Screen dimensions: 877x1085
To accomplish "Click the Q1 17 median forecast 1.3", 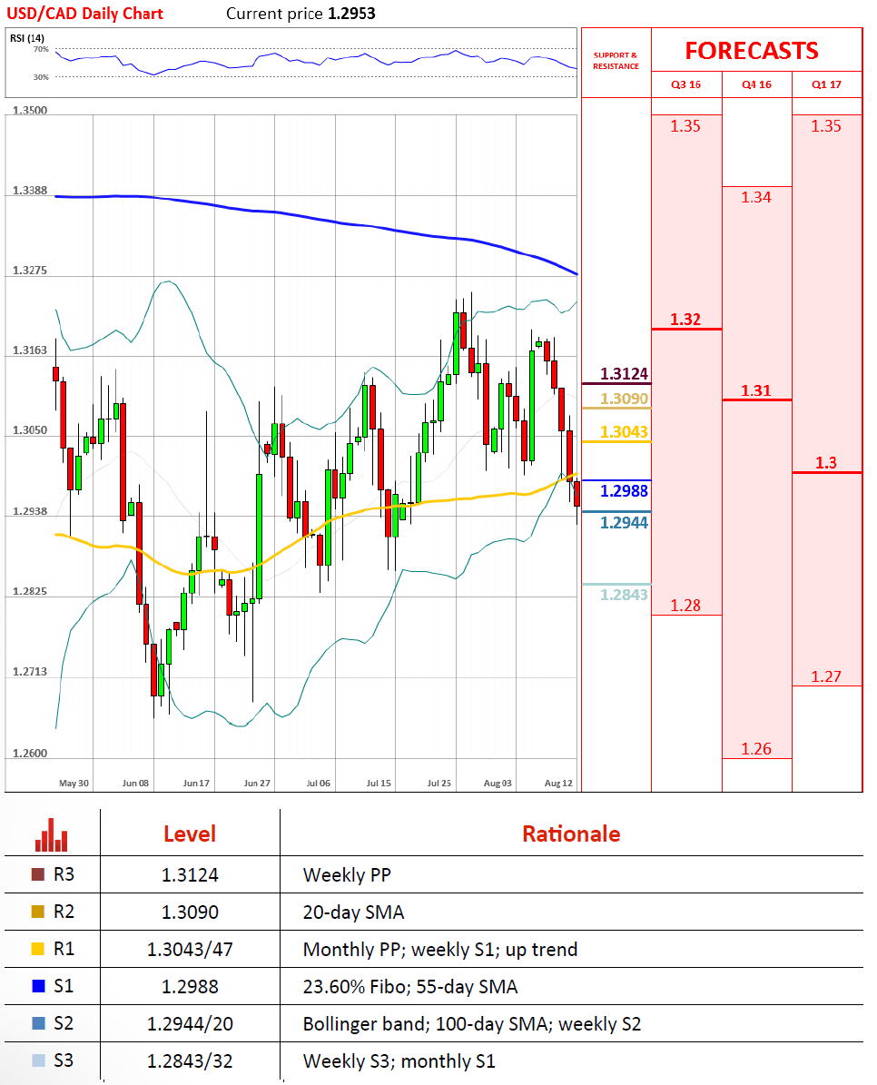I will click(x=826, y=463).
